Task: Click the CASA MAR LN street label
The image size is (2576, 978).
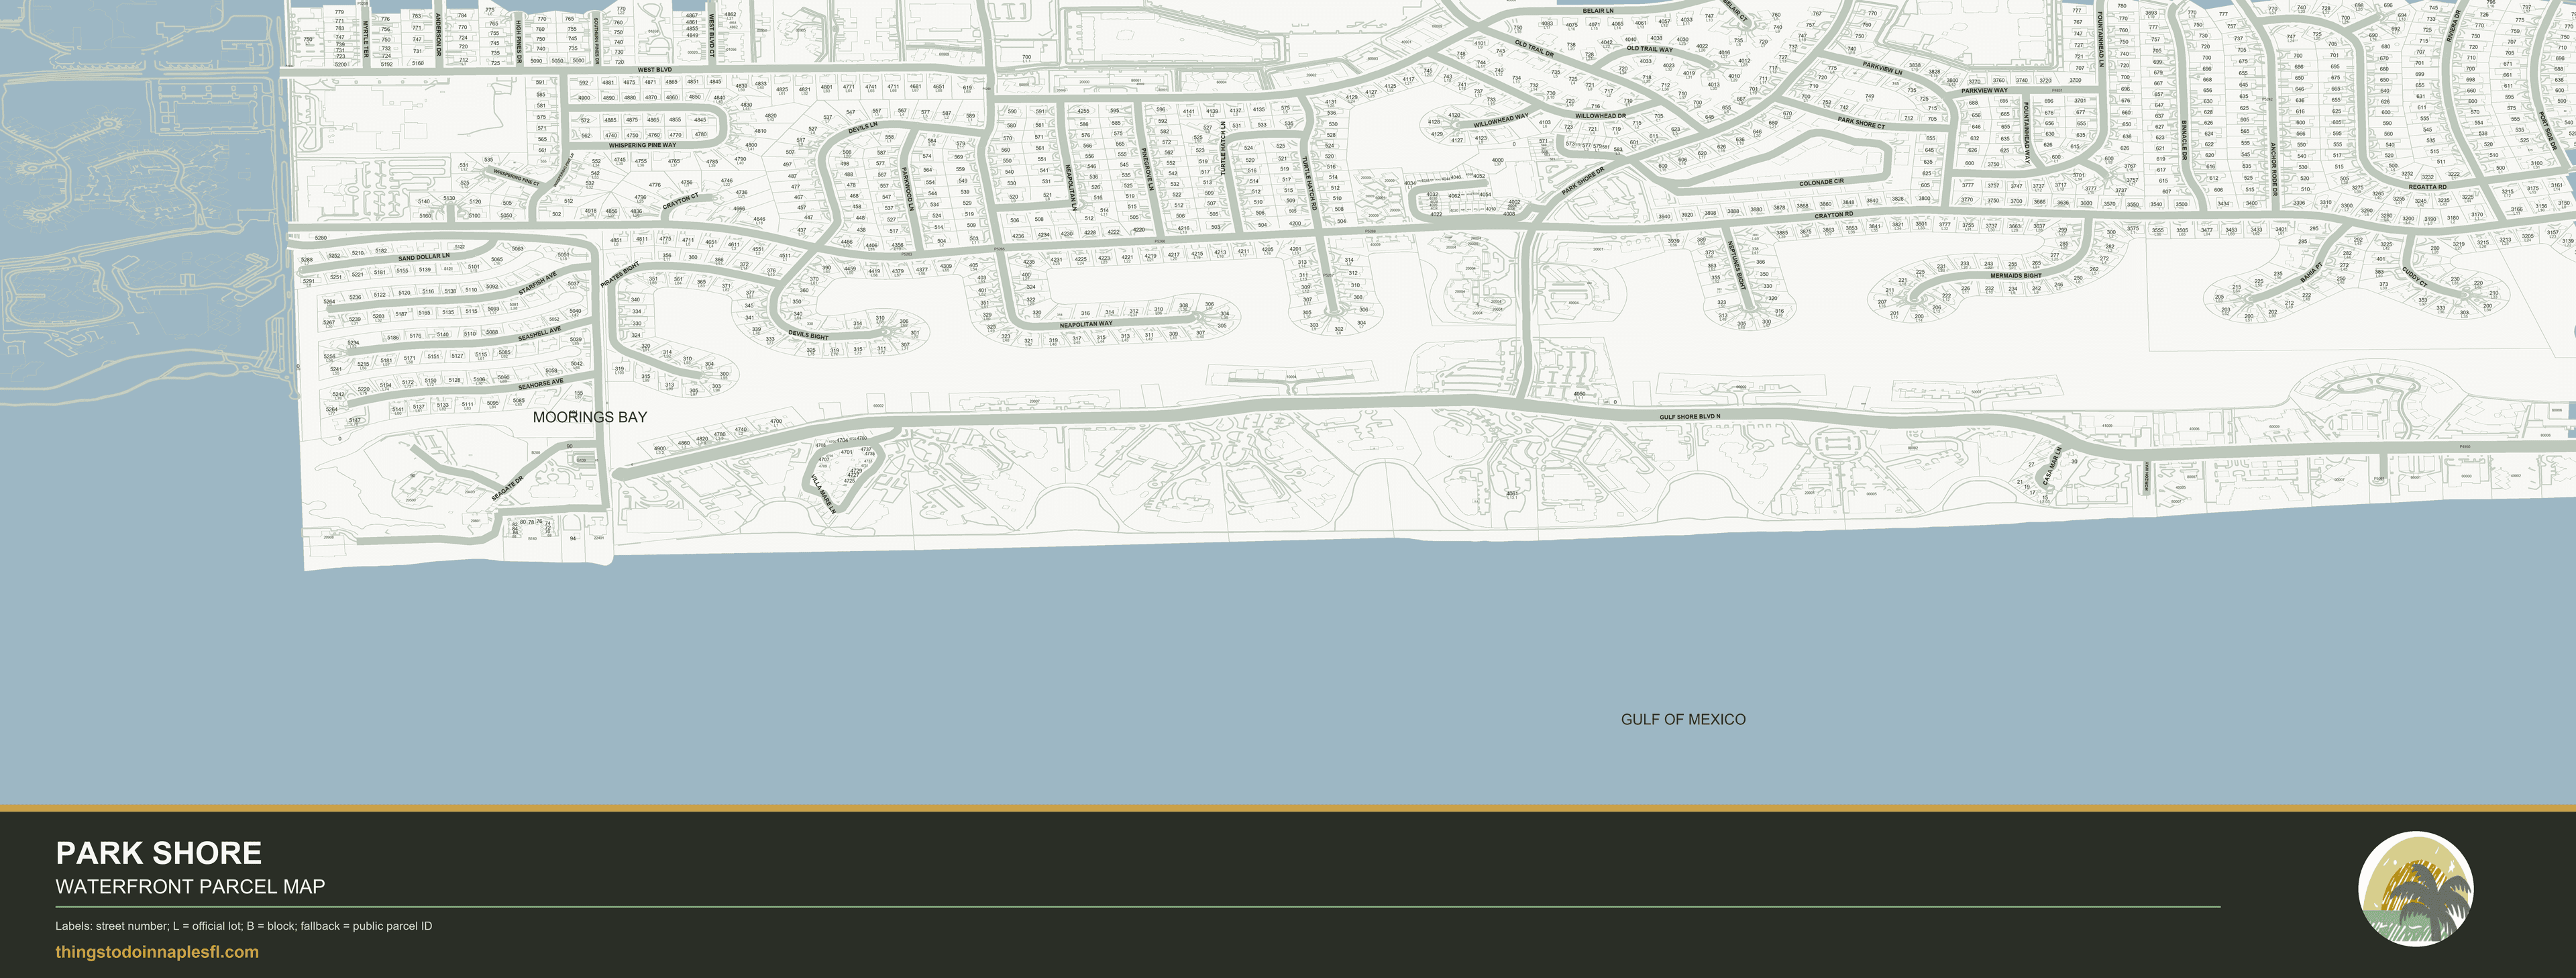Action: (2052, 467)
